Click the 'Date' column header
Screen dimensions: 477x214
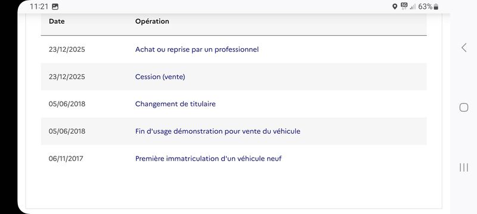(57, 21)
